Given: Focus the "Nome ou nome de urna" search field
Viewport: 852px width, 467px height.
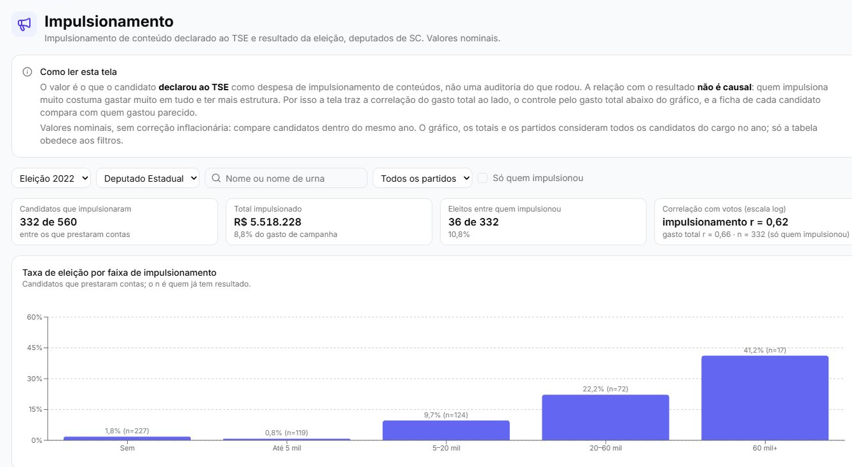Looking at the screenshot, I should point(286,179).
